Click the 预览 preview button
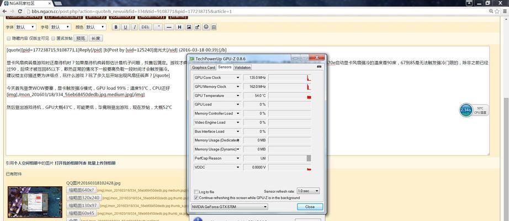 click(x=81, y=38)
